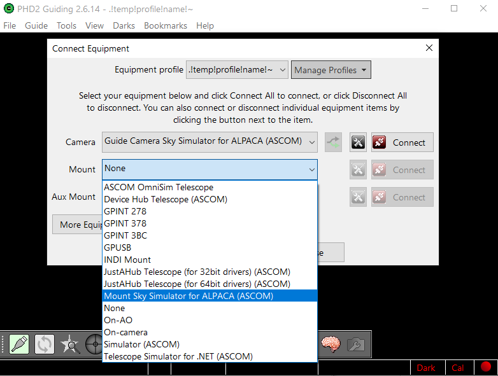Open the Guide menu
Screen dimensions: 498x376
(36, 25)
